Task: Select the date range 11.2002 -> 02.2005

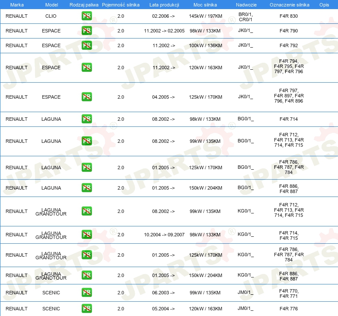Action: [x=164, y=31]
